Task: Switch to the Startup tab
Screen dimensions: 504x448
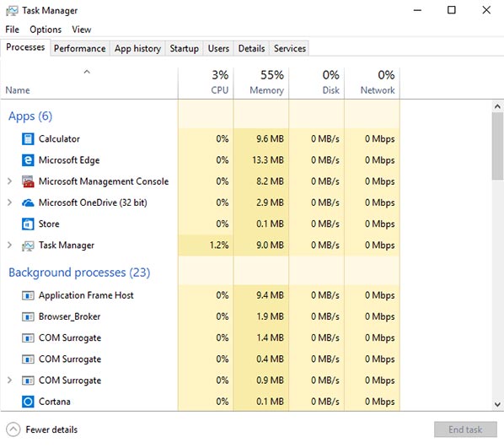Action: 185,48
